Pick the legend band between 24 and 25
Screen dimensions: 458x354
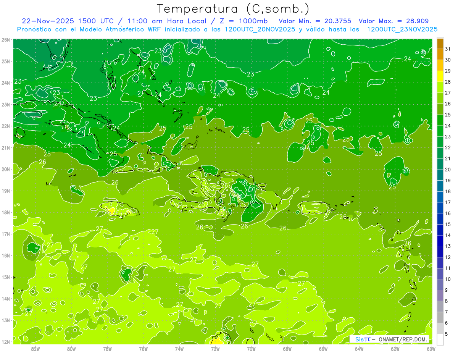(440, 120)
